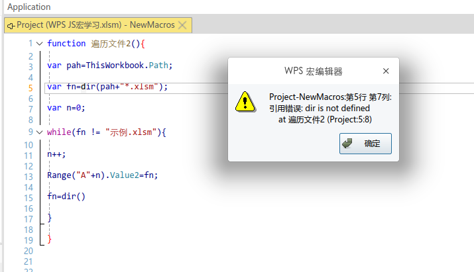Viewport: 474px width, 272px height.
Task: Click the line Range("A"+n).Value2=fn;
Action: (103, 175)
